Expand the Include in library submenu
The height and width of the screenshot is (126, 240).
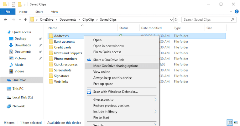(155, 112)
